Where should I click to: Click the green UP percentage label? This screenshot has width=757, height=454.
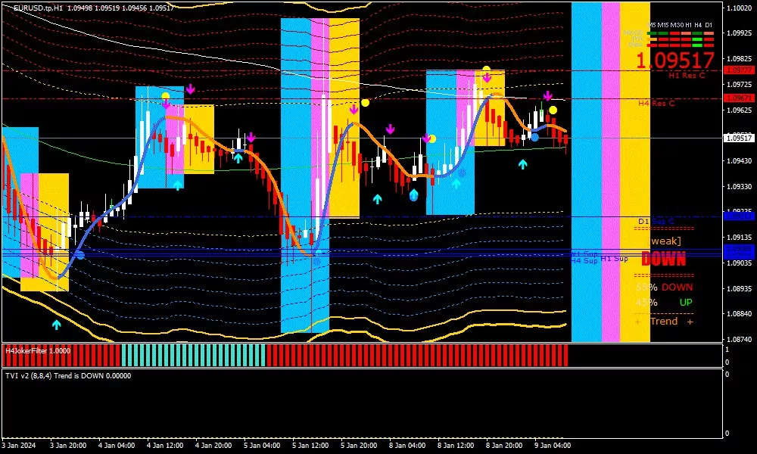tap(685, 303)
